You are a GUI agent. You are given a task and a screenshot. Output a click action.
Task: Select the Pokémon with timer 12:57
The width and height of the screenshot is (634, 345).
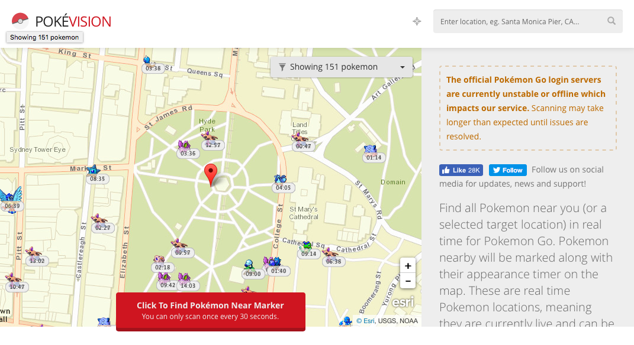coord(208,136)
